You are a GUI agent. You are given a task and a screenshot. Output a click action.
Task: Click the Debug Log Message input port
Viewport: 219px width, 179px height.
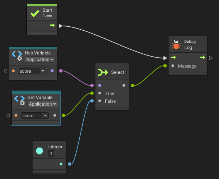pos(173,66)
